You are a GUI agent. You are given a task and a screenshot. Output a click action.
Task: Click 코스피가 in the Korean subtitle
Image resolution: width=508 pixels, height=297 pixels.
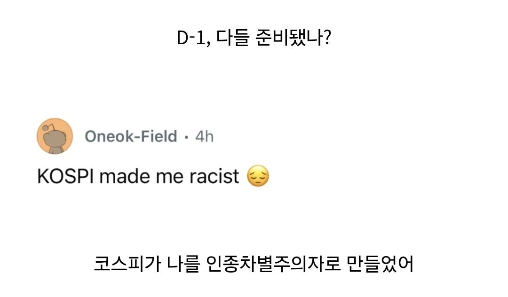[x=127, y=264]
